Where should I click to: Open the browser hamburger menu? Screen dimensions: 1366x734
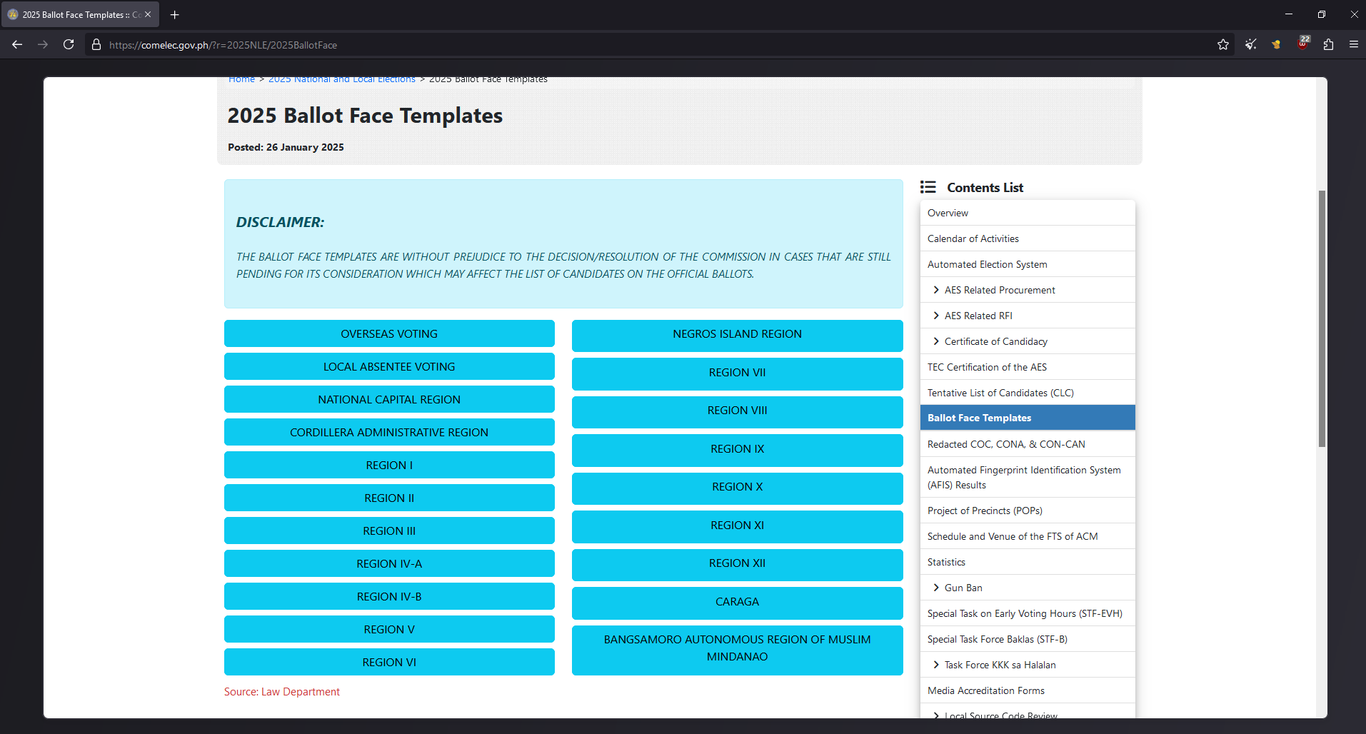coord(1353,44)
